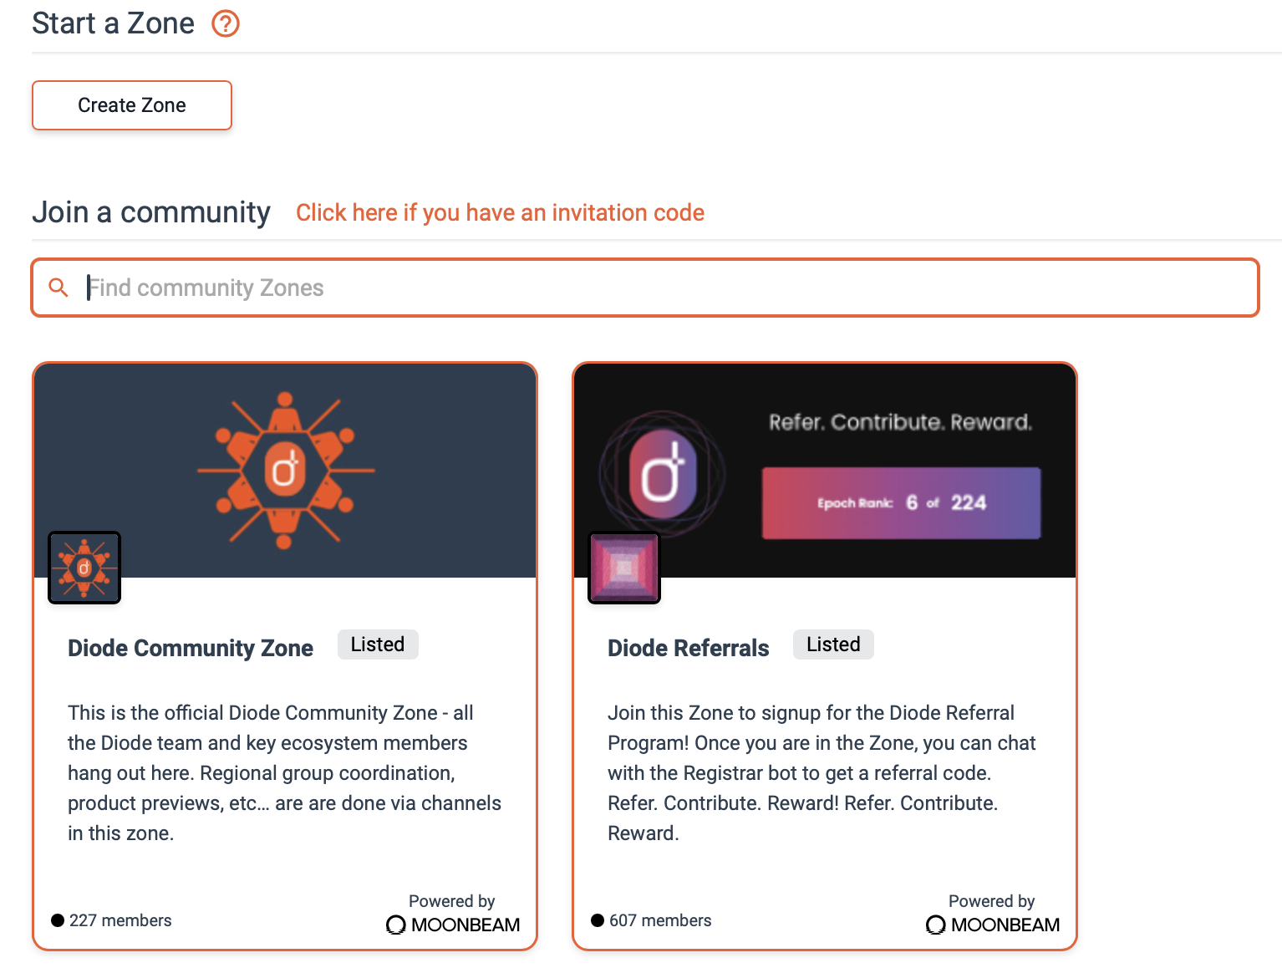The width and height of the screenshot is (1282, 968).
Task: Click the Moonbeam logo on Diode Referrals
Action: point(994,925)
